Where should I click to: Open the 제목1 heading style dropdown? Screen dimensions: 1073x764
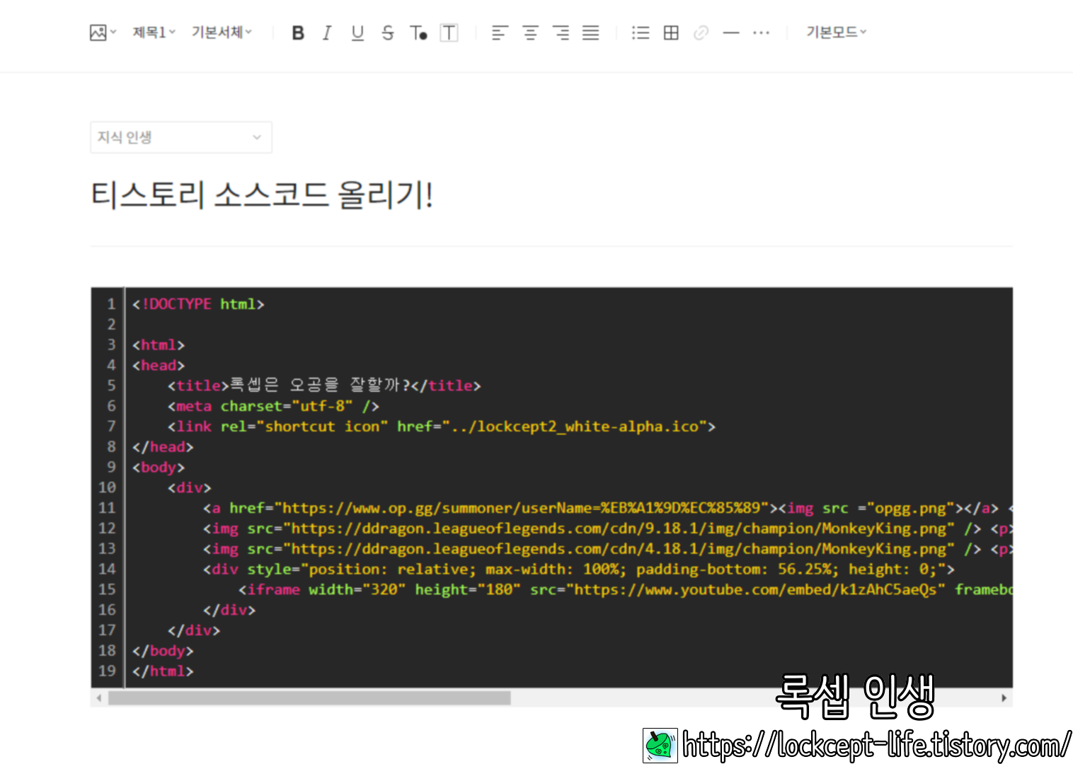tap(154, 33)
